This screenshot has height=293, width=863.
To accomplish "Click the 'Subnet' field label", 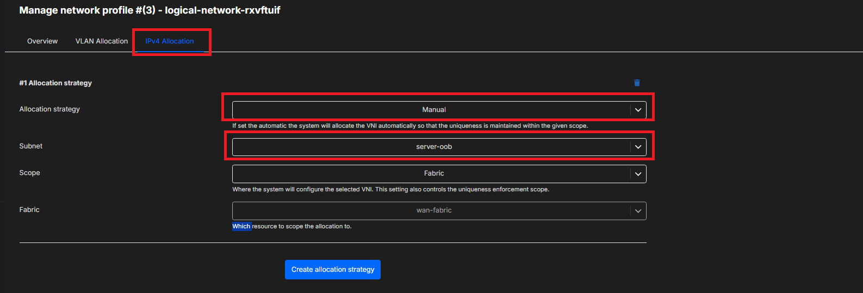I will [31, 146].
